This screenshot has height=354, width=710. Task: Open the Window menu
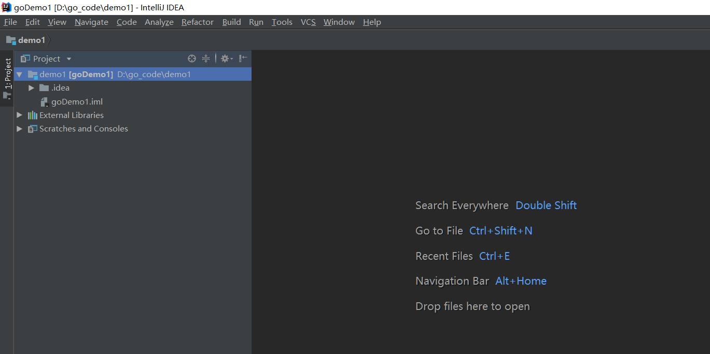(x=339, y=22)
